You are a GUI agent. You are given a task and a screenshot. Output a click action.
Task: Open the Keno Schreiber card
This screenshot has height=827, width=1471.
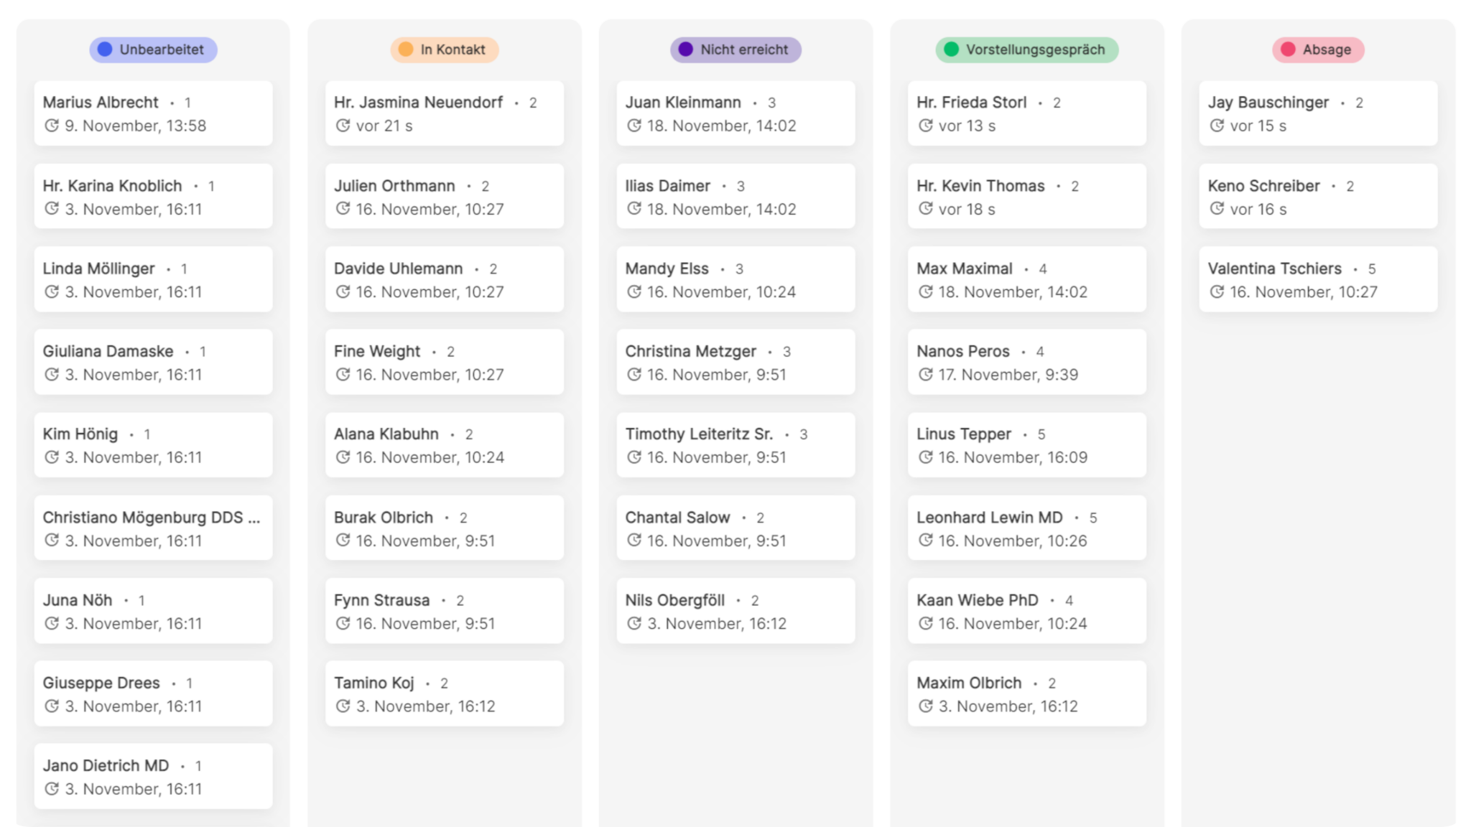click(x=1318, y=196)
